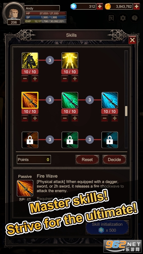The height and width of the screenshot is (254, 143).
Task: Open the help question mark icon
Action: click(x=135, y=18)
